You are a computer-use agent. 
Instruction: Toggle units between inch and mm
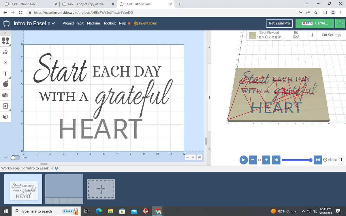coord(15,158)
